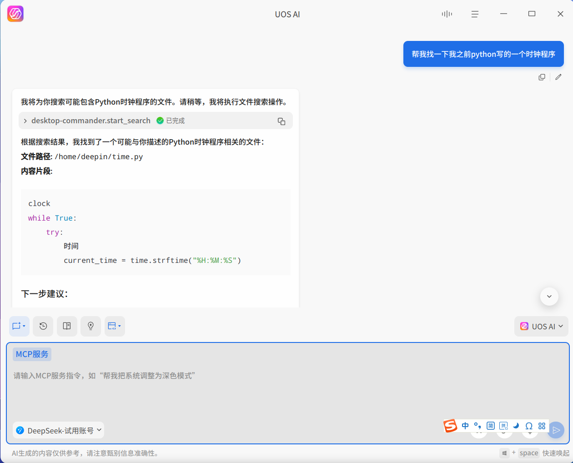Click the lightbulb tips icon
The image size is (573, 463).
tap(90, 326)
